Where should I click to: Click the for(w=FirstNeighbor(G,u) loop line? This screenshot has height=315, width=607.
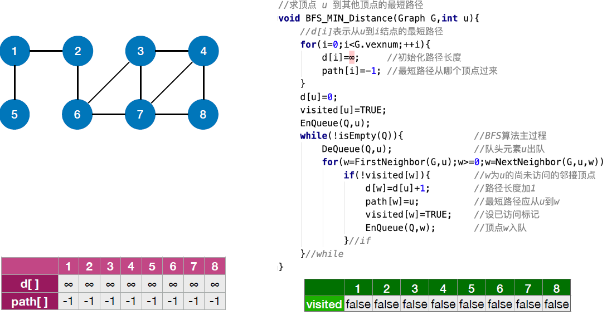[x=463, y=162]
